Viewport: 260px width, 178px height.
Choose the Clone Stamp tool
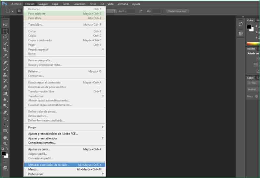click(5, 75)
